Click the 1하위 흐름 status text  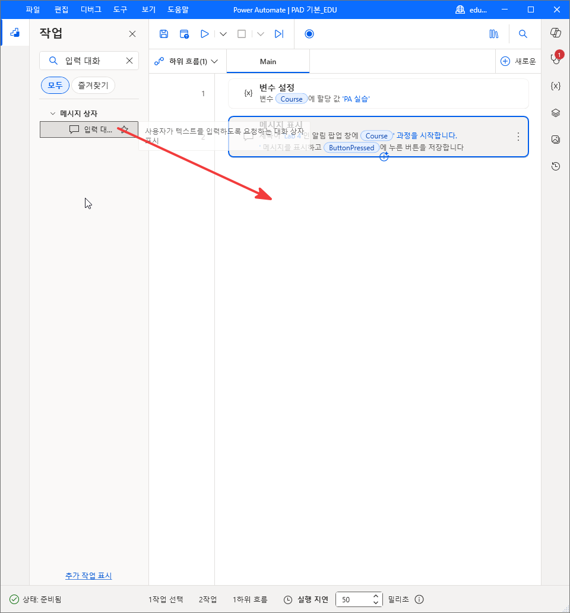[250, 599]
